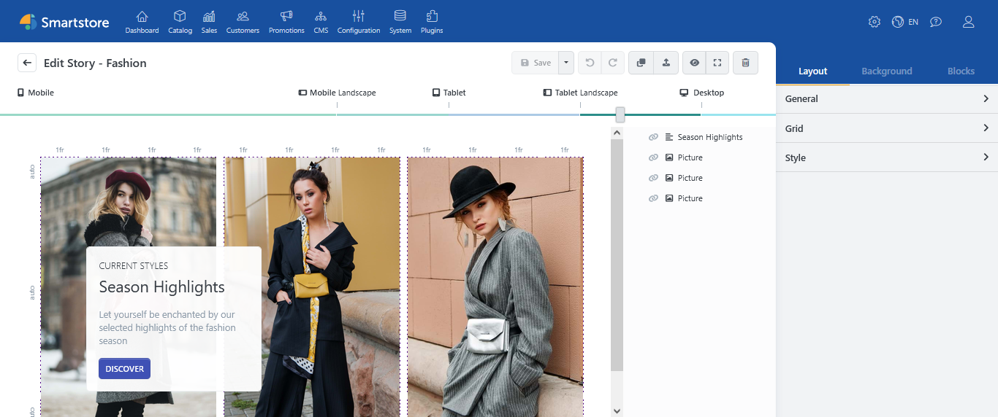Open the Plugins menu
The width and height of the screenshot is (998, 417).
pos(432,22)
